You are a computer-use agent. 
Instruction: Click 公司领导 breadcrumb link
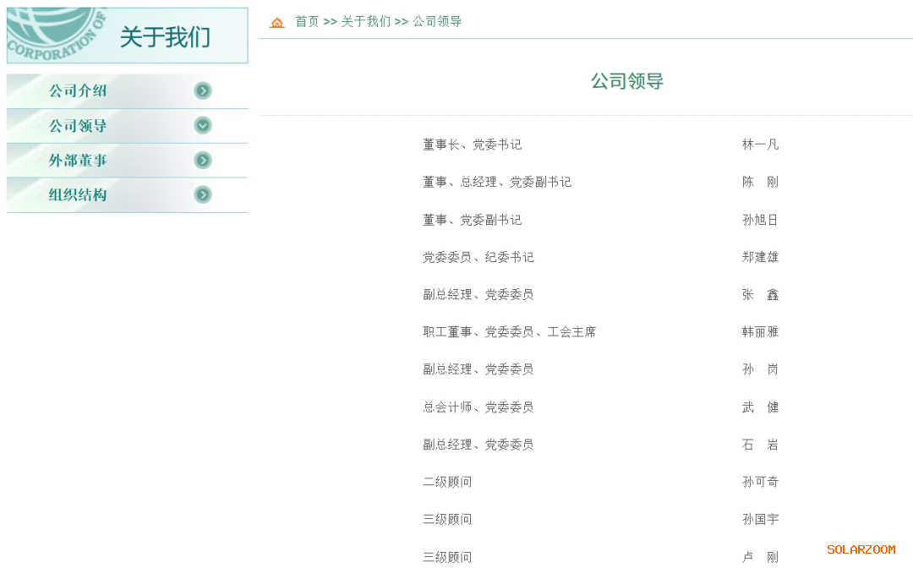pos(437,22)
